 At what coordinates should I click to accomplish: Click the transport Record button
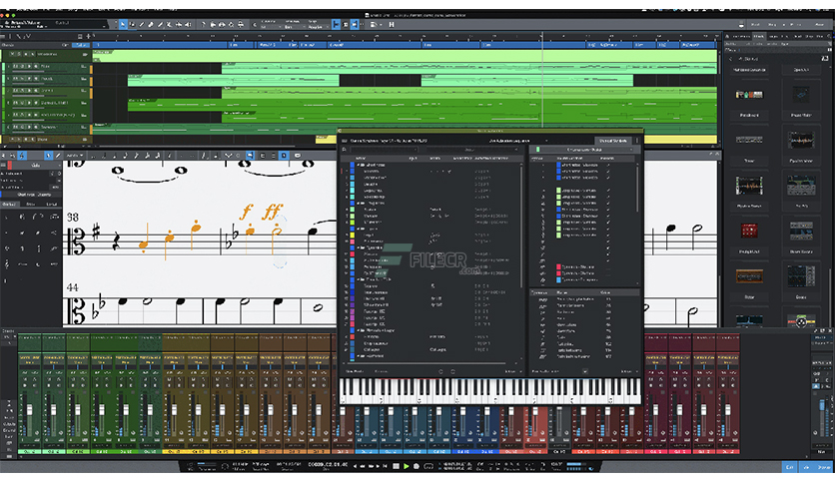tap(416, 466)
